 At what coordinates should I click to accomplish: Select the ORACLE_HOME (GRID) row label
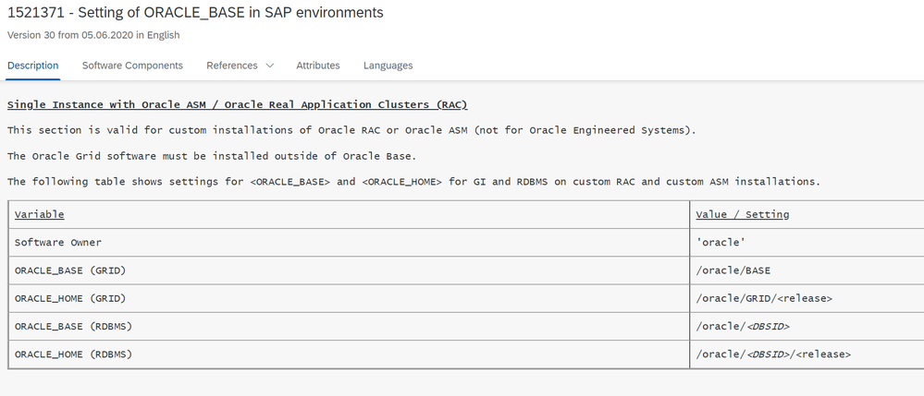(70, 298)
